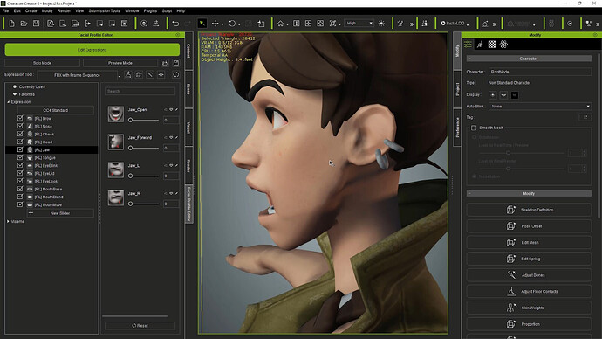Open project with folder icon
Viewport: 602px width, 339px height.
coord(24,24)
